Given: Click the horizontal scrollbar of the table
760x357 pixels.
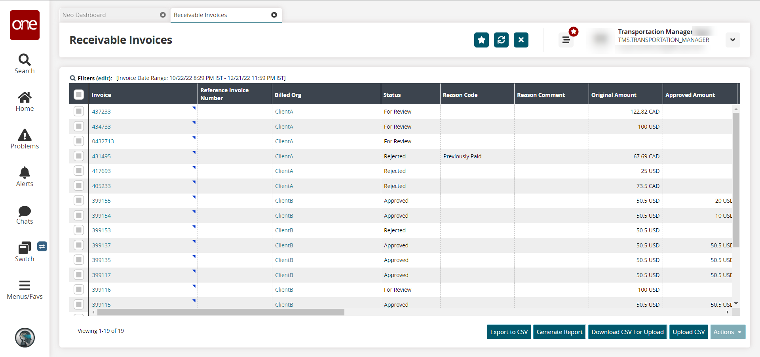Looking at the screenshot, I should [x=220, y=312].
